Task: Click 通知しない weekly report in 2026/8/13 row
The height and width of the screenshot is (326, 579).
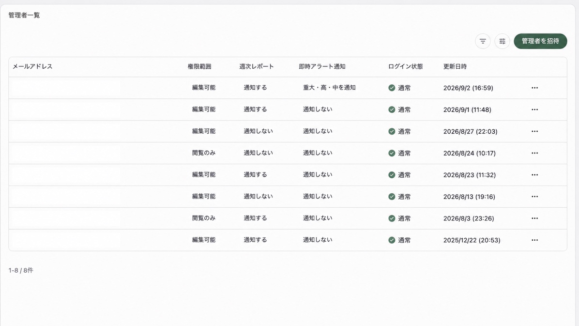Action: (x=258, y=196)
